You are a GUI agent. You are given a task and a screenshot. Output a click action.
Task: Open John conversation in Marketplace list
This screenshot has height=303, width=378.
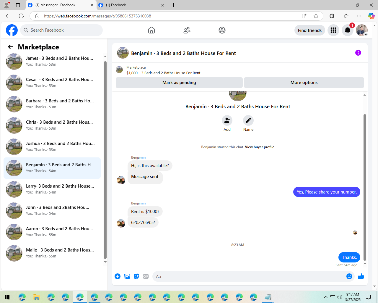tap(52, 211)
